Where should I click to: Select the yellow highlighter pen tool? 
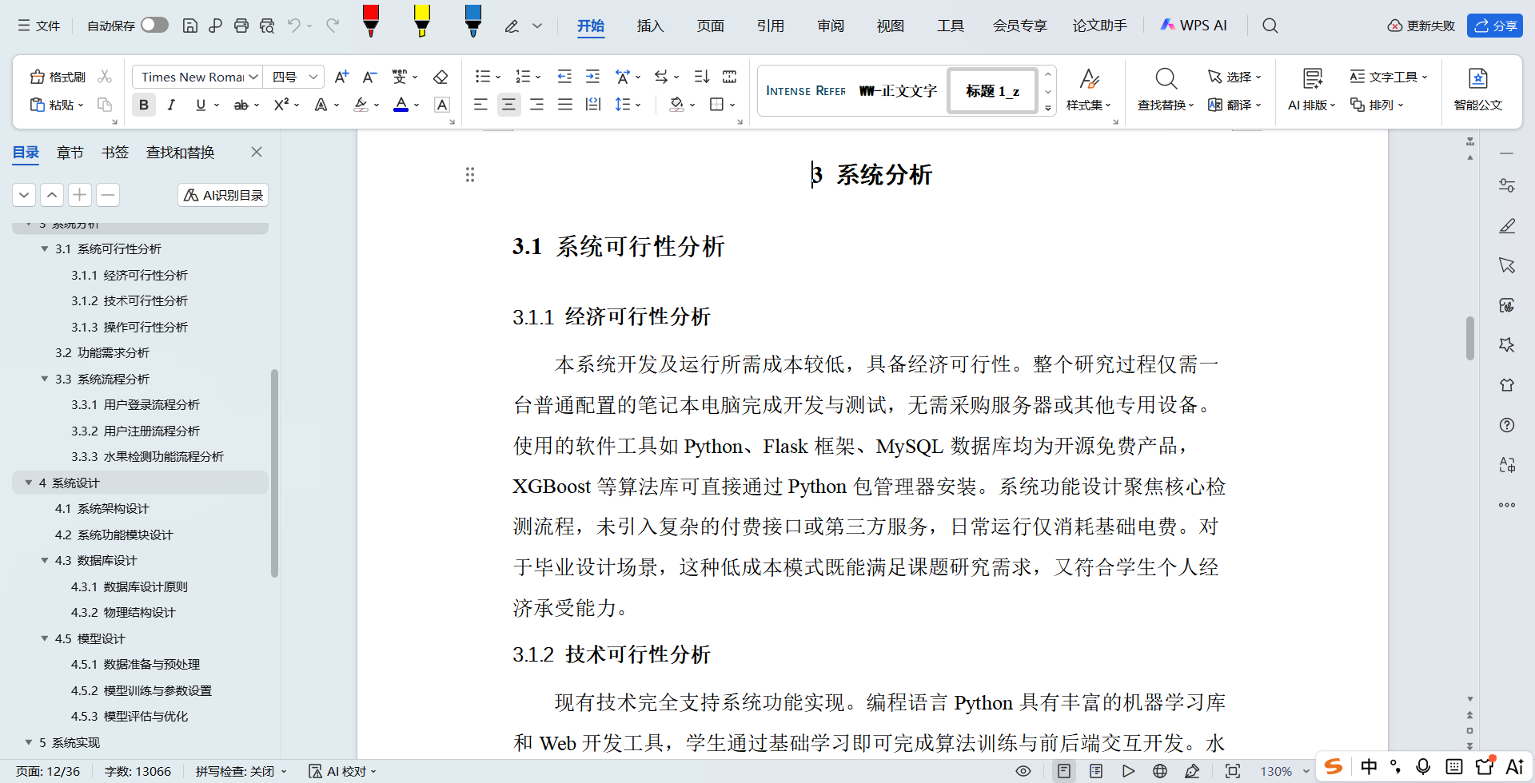point(421,21)
